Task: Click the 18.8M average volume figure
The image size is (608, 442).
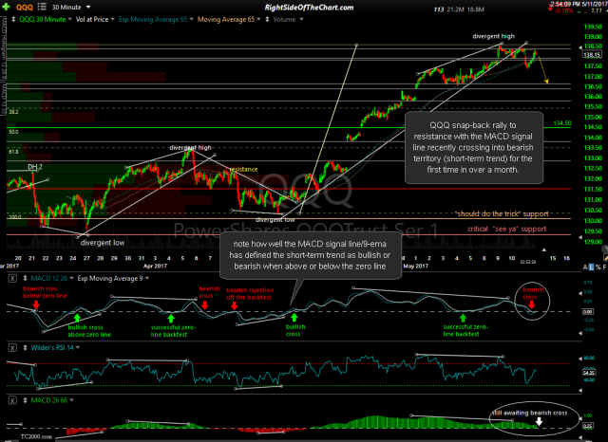Action: tap(475, 9)
